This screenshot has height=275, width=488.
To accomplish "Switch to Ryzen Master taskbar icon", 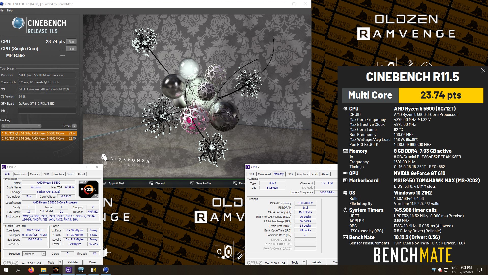I will [x=56, y=270].
